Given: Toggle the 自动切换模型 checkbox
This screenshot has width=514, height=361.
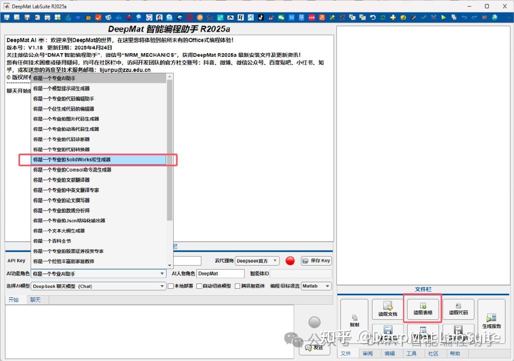Looking at the screenshot, I should 199,286.
